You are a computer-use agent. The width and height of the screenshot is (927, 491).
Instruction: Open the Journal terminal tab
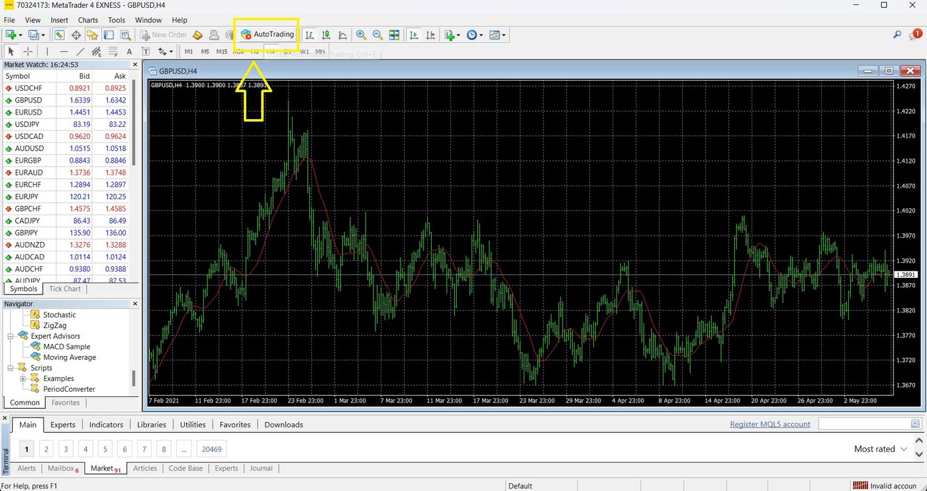click(261, 468)
